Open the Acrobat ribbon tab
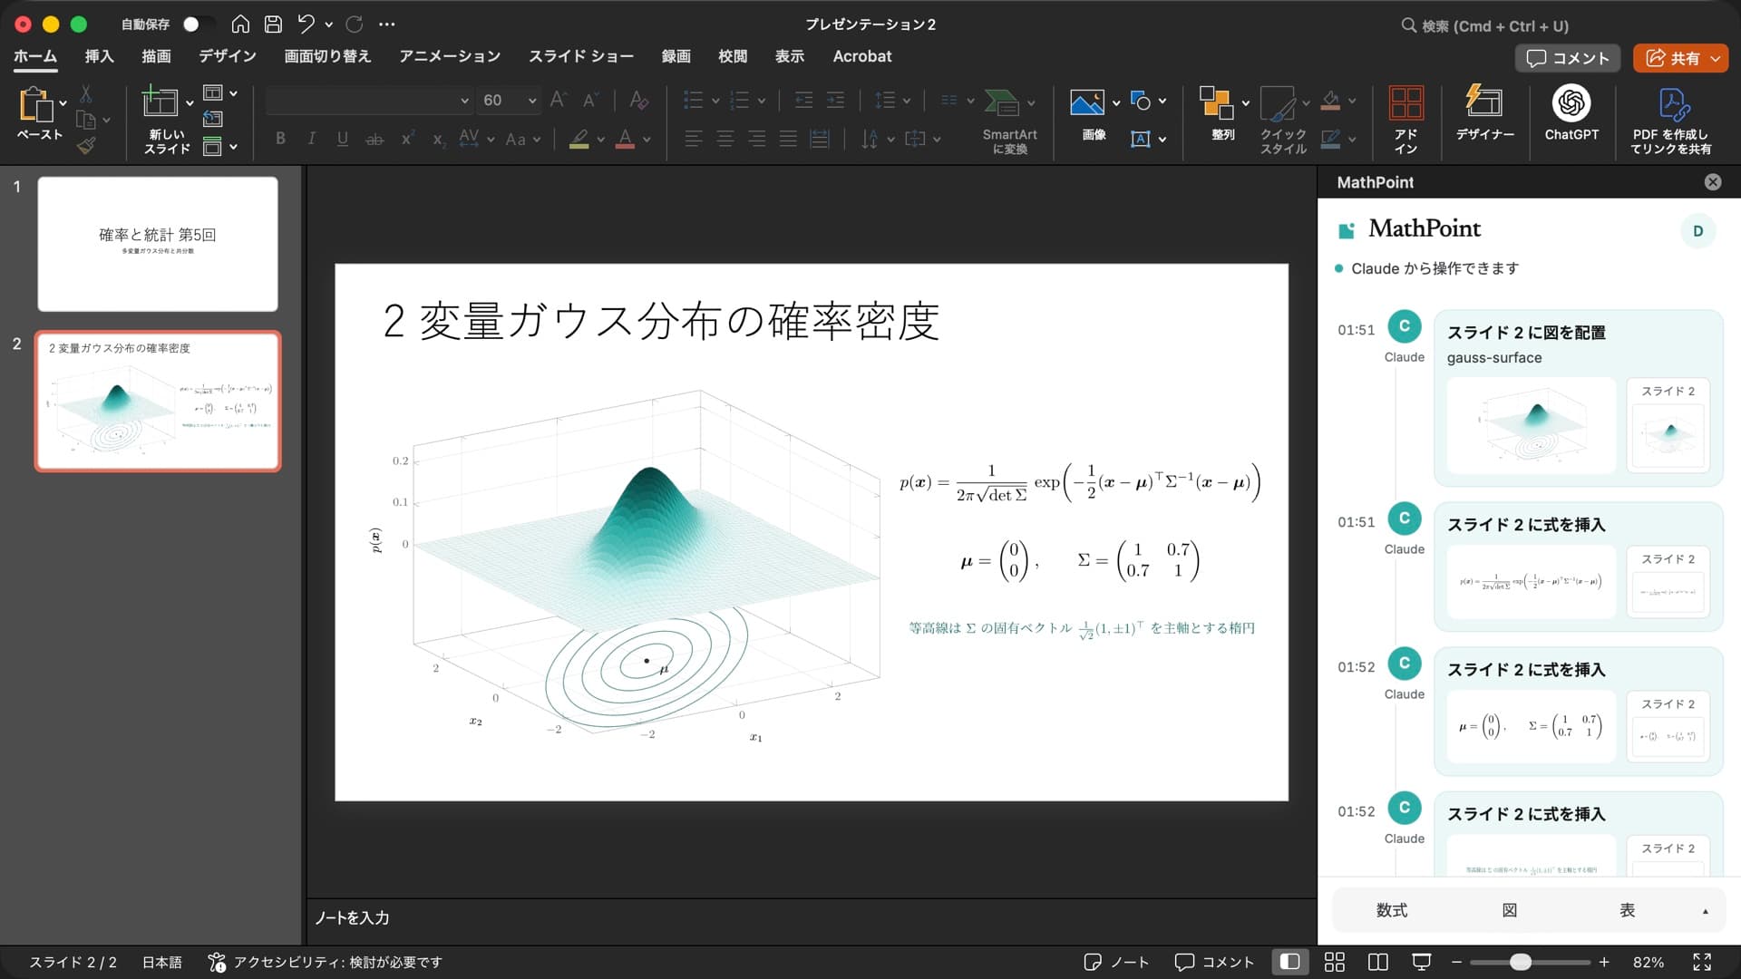This screenshot has width=1741, height=979. point(861,56)
